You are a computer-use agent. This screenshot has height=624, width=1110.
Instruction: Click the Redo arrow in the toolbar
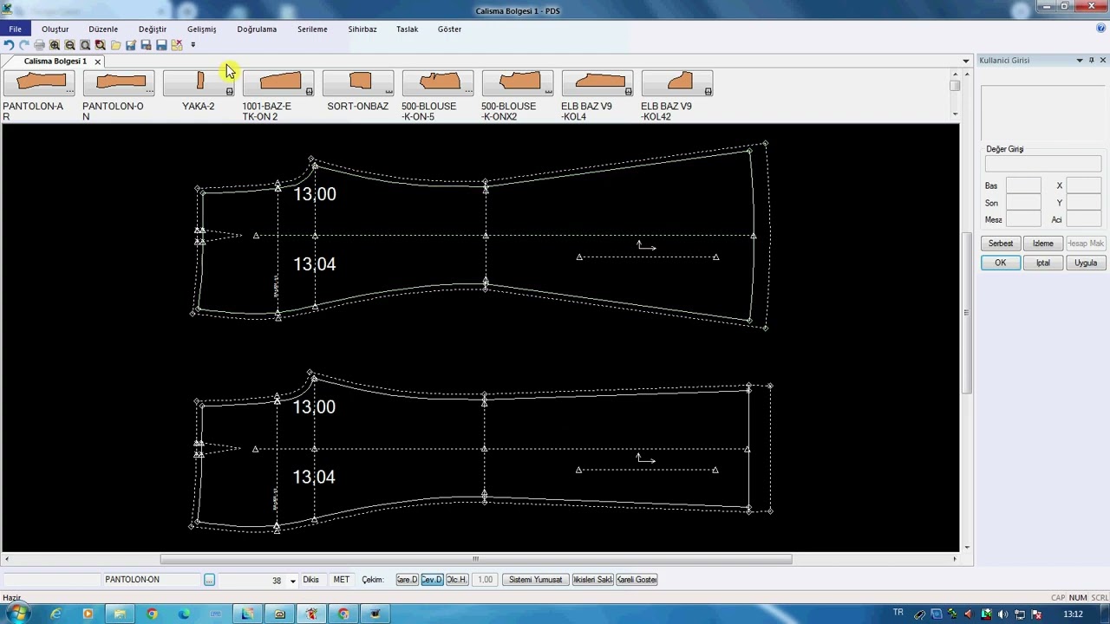(x=24, y=45)
